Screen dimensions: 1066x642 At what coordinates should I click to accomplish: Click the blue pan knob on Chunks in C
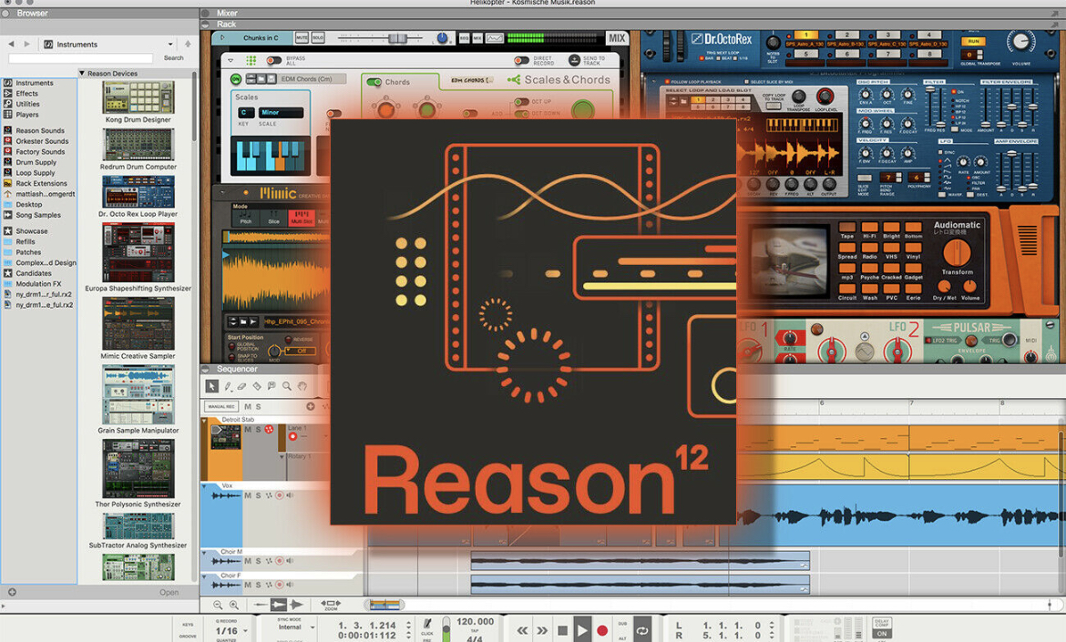coord(443,38)
